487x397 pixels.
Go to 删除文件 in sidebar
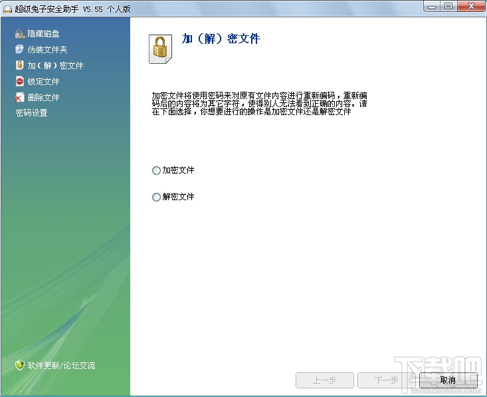tap(43, 97)
